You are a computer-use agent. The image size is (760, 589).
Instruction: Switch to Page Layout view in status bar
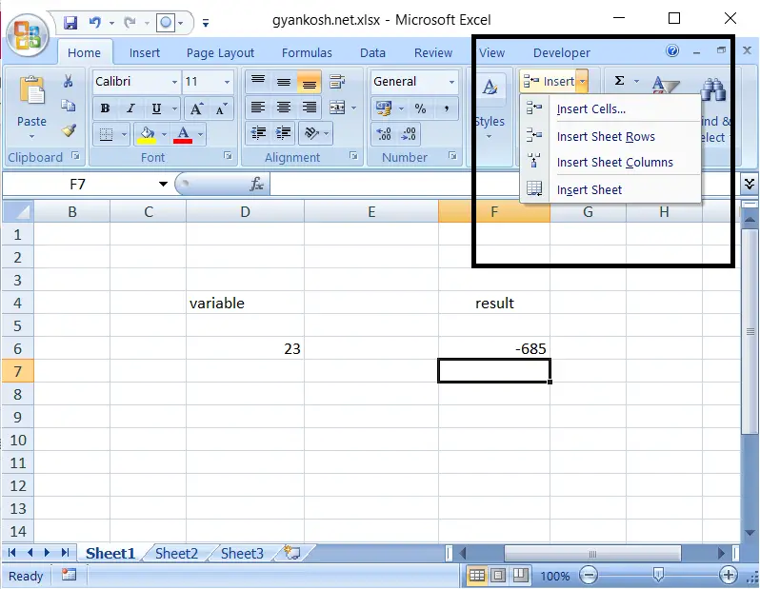click(x=498, y=576)
